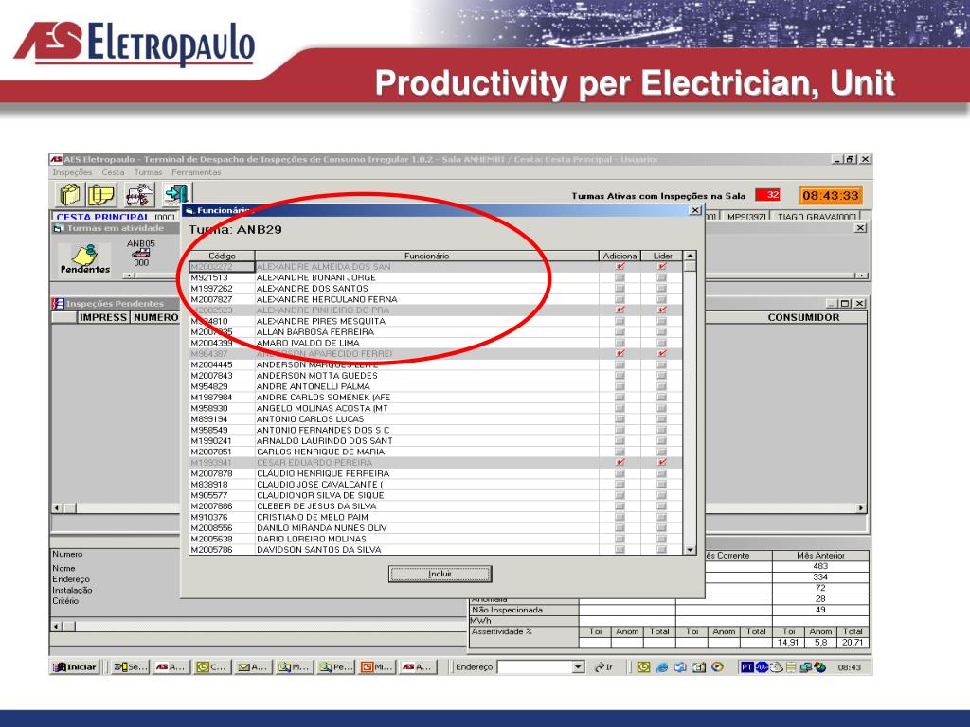This screenshot has height=727, width=970.
Task: Click the PT language indicator in tray
Action: tap(746, 667)
